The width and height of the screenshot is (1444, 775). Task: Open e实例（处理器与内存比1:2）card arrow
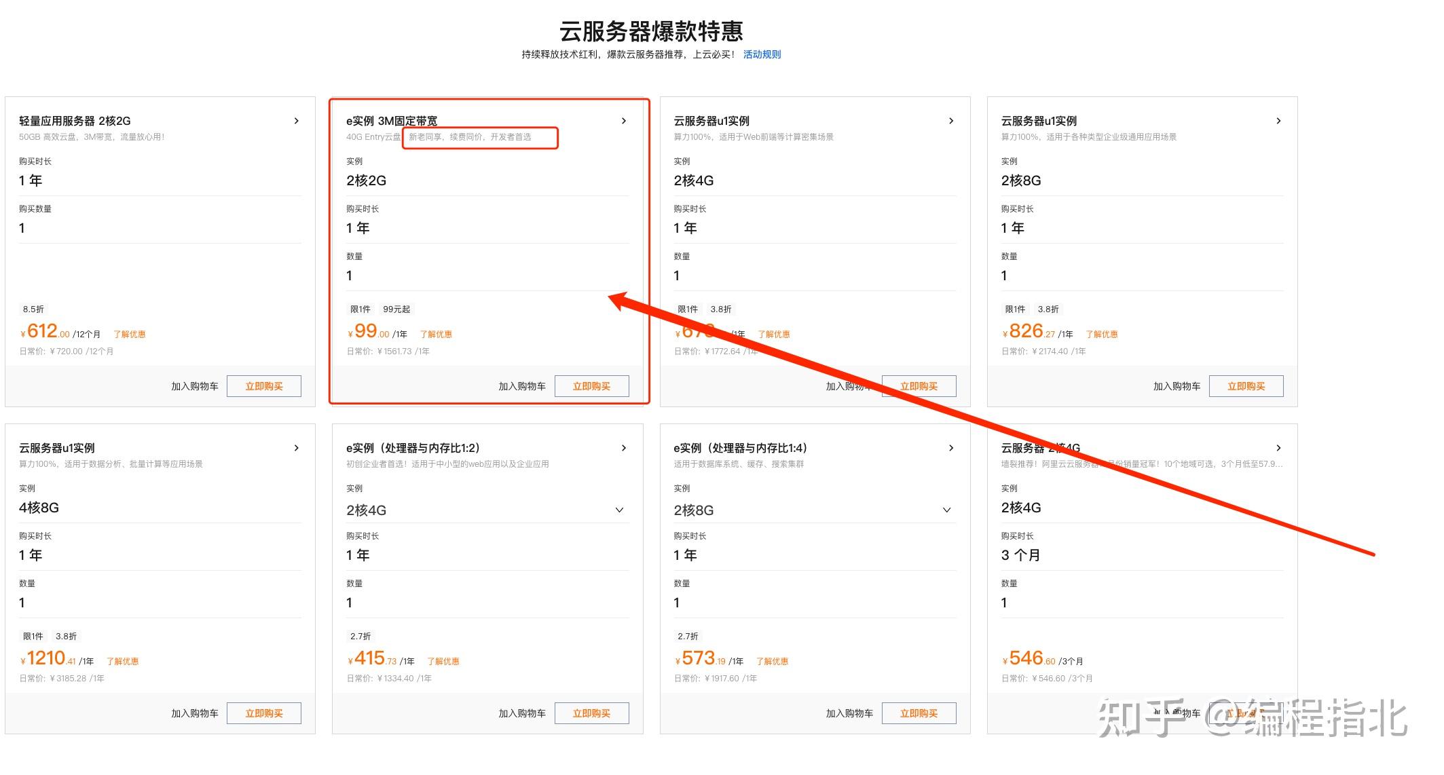[x=624, y=448]
